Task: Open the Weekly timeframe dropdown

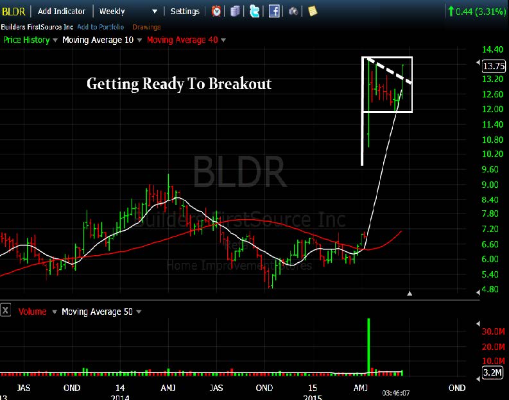Action: point(128,12)
